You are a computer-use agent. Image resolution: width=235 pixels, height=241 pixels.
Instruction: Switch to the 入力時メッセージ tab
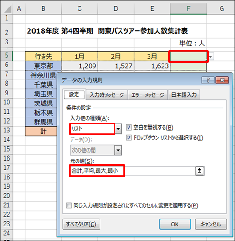tap(107, 95)
